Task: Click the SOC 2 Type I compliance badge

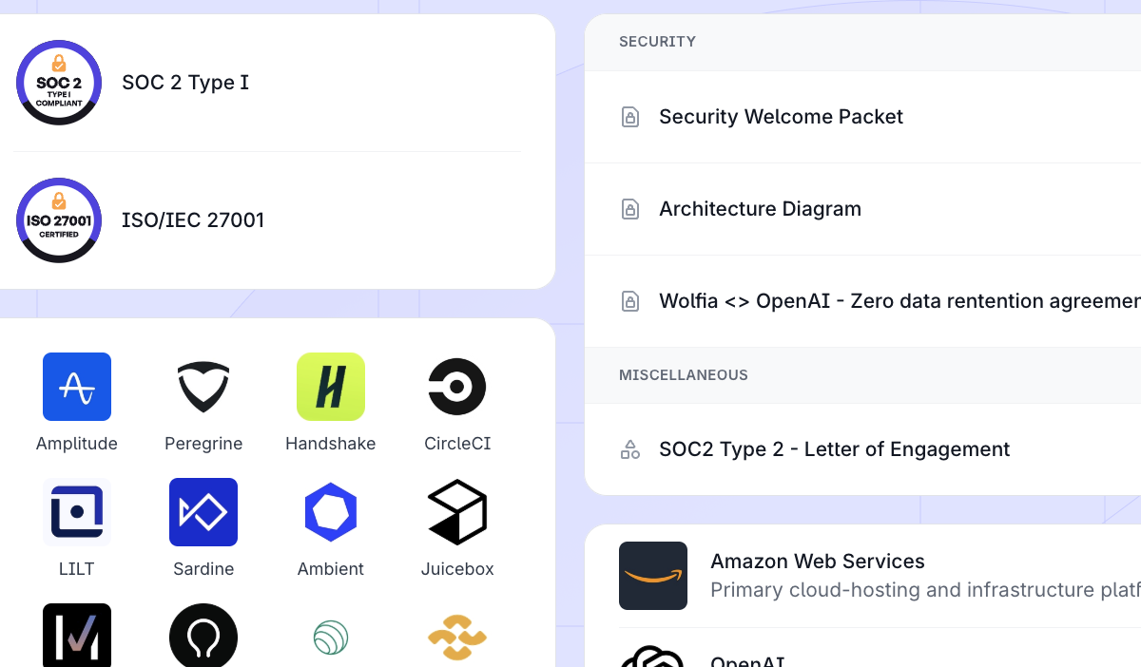Action: click(x=59, y=83)
